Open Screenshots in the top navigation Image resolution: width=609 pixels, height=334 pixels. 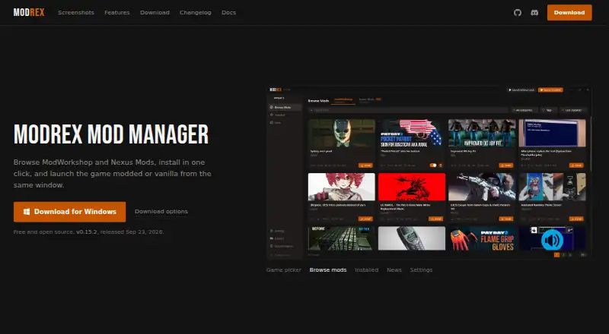point(76,12)
